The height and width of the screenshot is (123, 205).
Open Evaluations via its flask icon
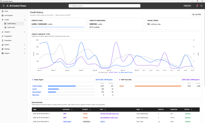coord(3,40)
